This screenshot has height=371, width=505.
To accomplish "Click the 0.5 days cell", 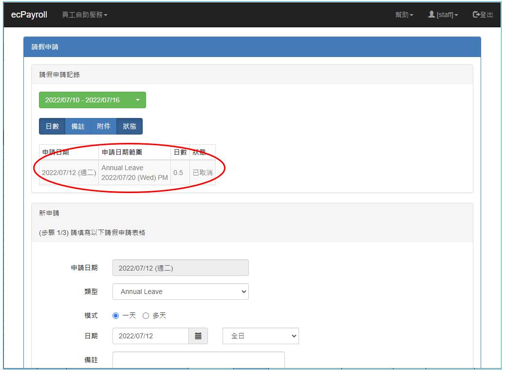I will [180, 173].
